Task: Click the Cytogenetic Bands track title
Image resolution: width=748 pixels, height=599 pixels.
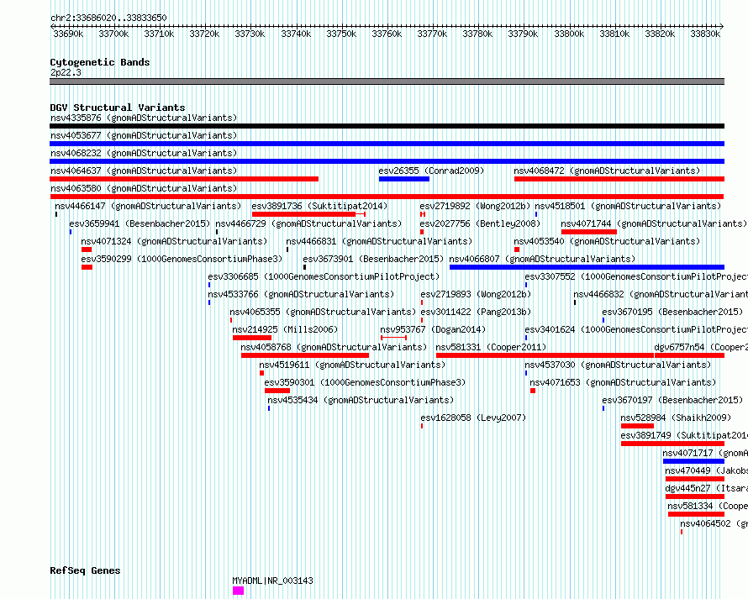Action: click(x=100, y=62)
